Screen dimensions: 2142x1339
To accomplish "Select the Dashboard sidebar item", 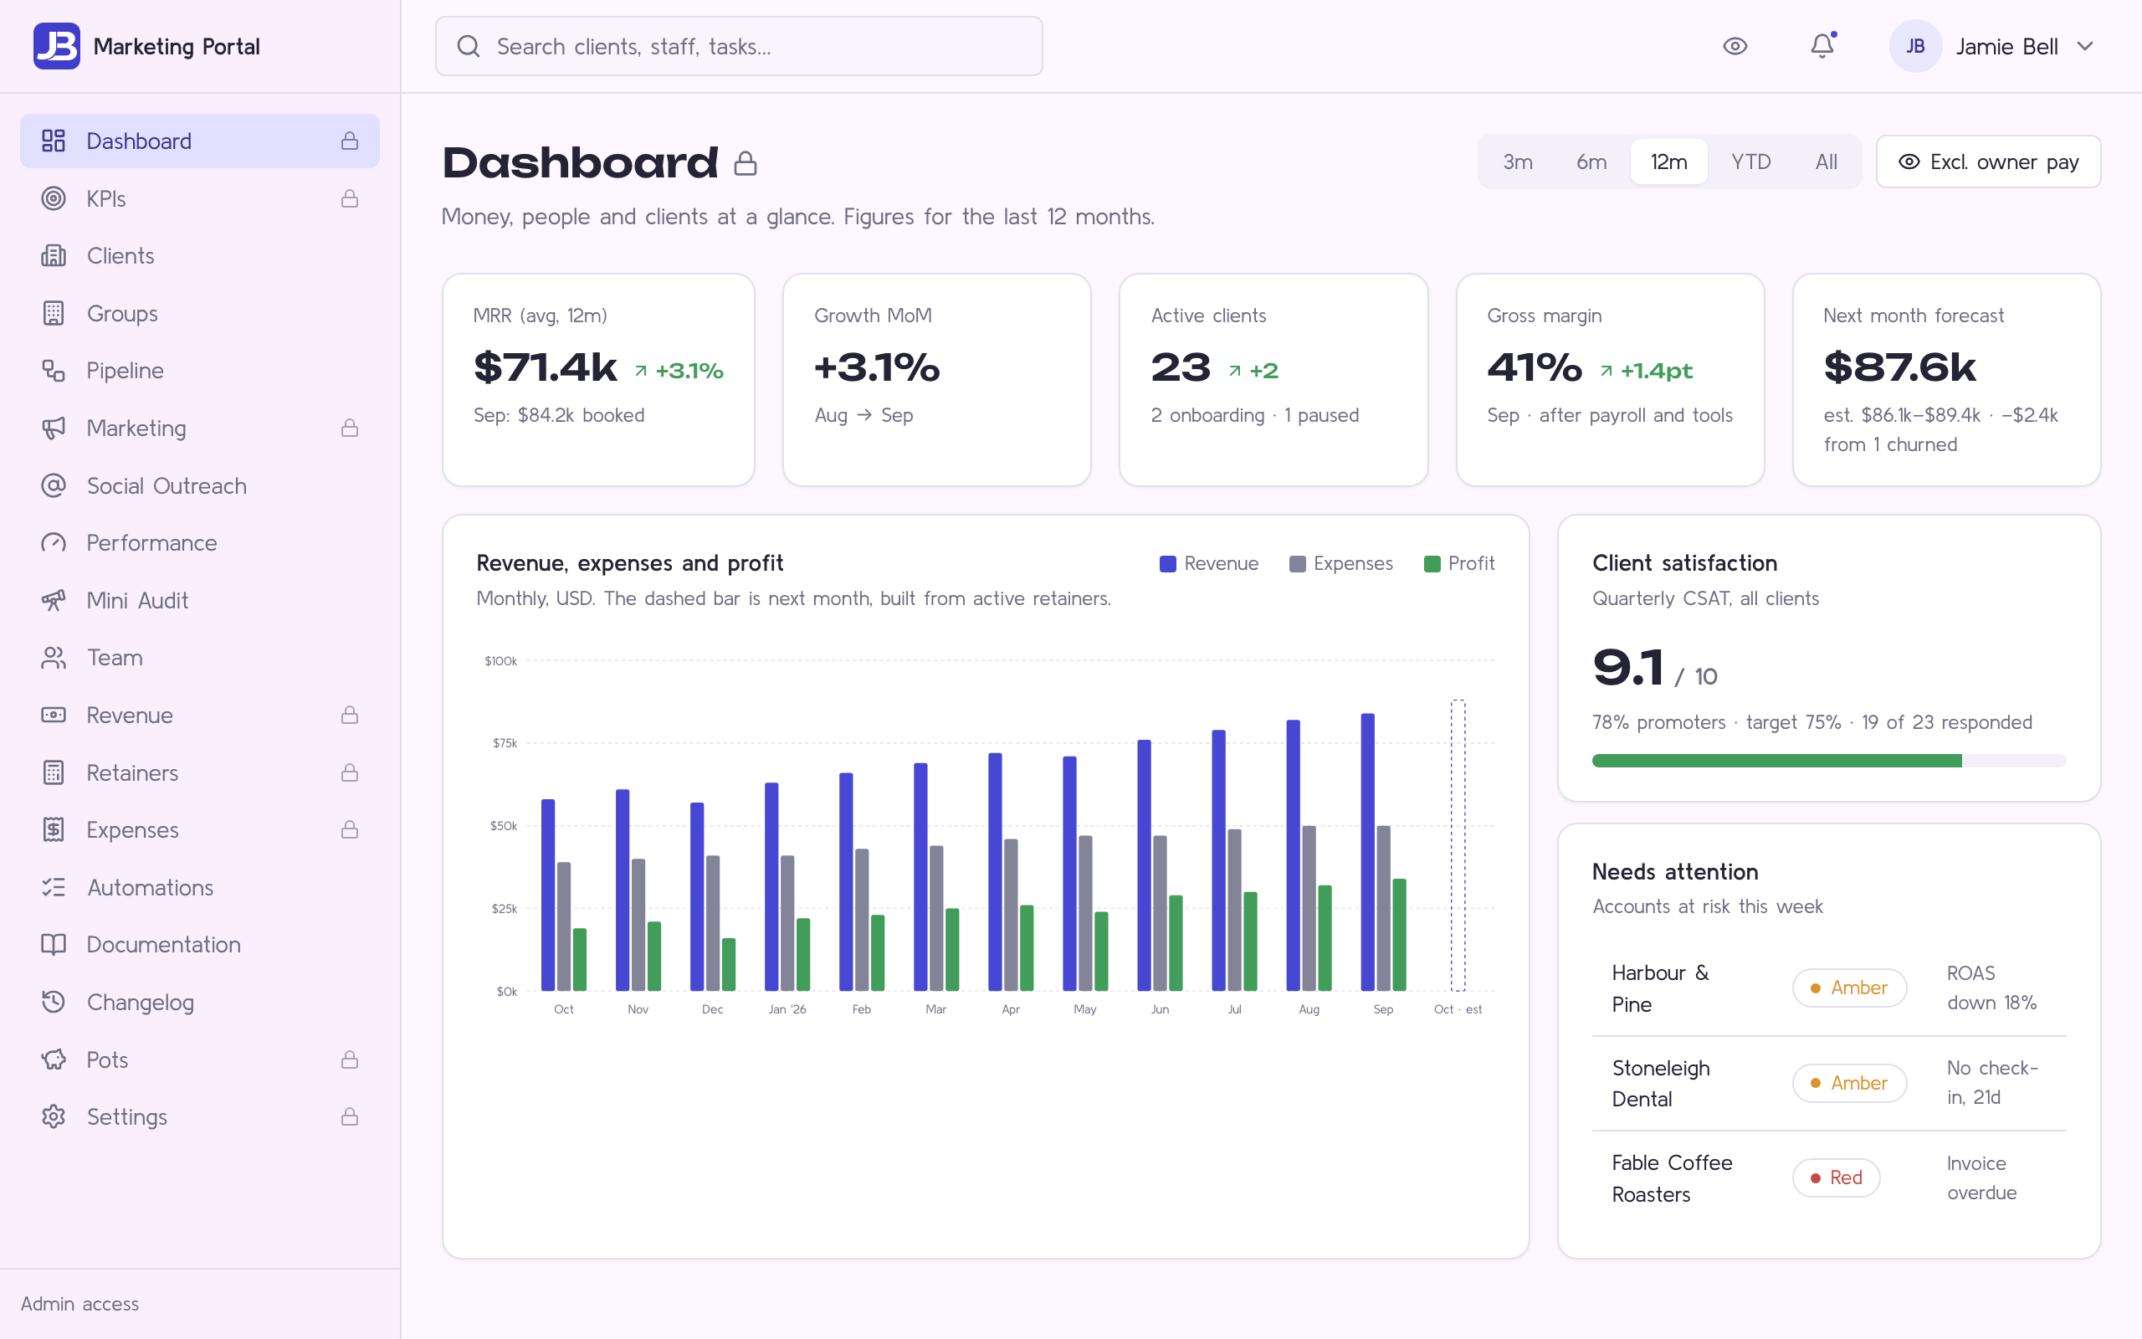I will 200,141.
